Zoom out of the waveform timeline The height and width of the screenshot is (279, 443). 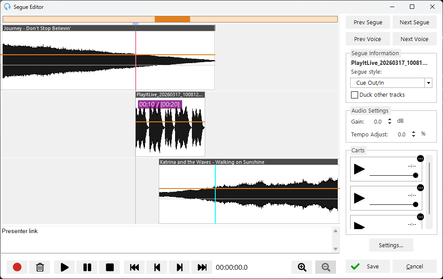[325, 267]
